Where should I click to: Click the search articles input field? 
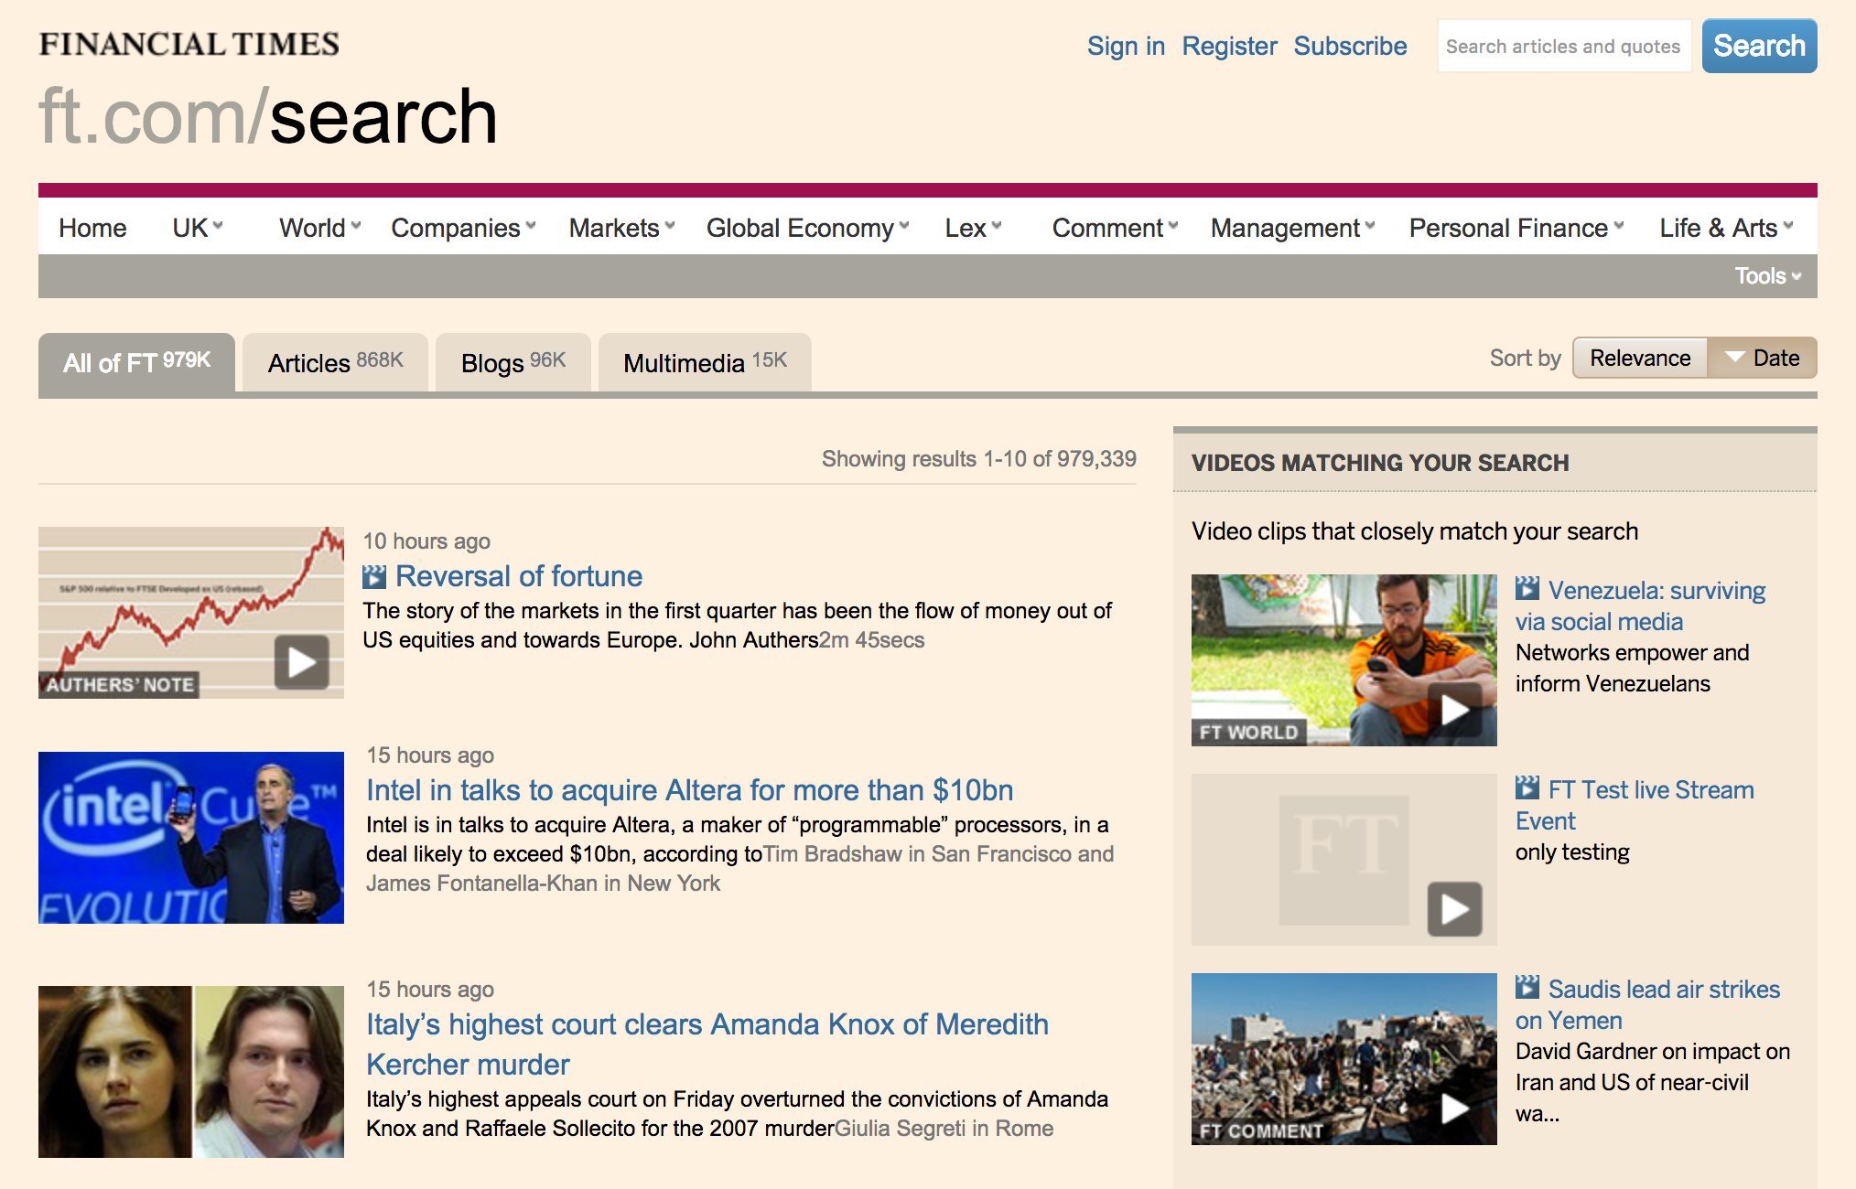point(1564,46)
